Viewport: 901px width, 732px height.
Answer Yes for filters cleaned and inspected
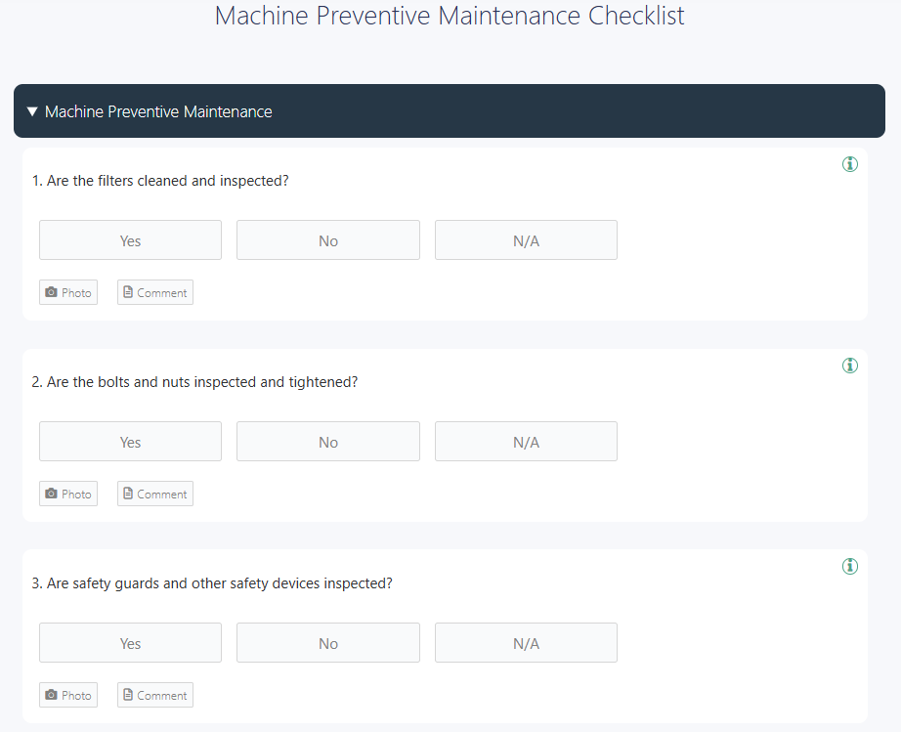pos(130,240)
